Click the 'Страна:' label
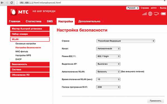The image size is (167, 104). pyautogui.click(x=66, y=41)
